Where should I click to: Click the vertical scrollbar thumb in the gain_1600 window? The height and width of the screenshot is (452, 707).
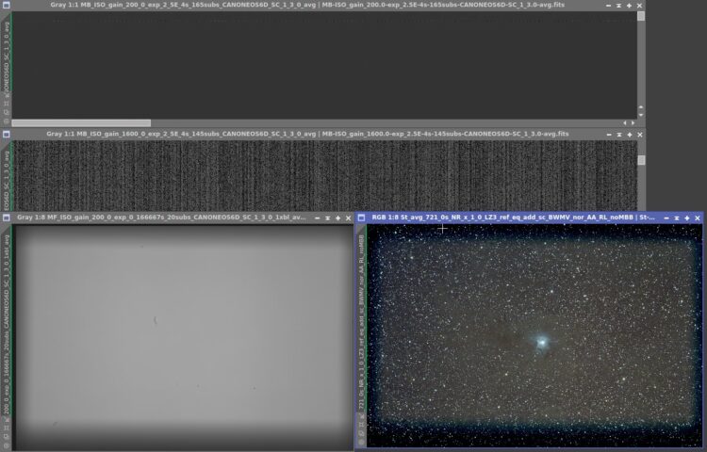641,160
